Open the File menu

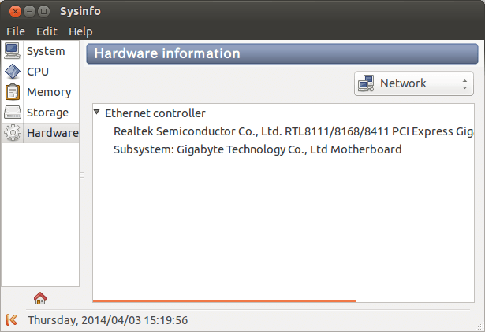(16, 31)
